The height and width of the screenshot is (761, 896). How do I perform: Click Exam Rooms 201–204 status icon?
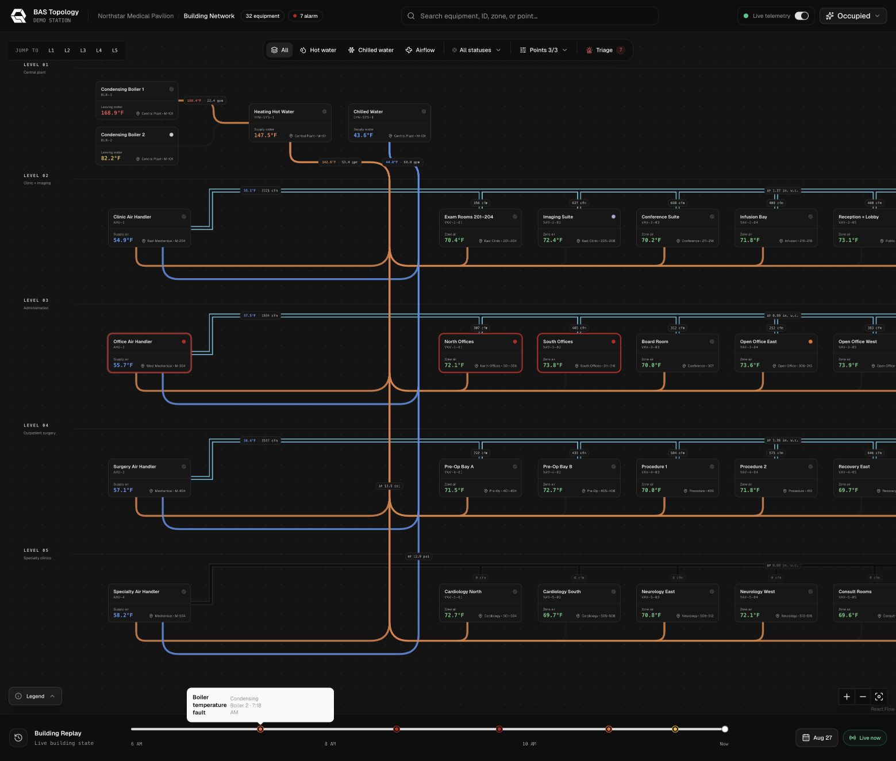pos(515,217)
